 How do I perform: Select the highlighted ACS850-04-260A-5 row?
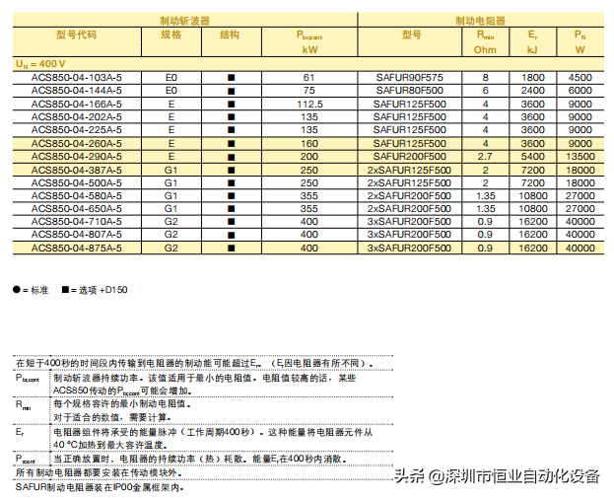308,143
